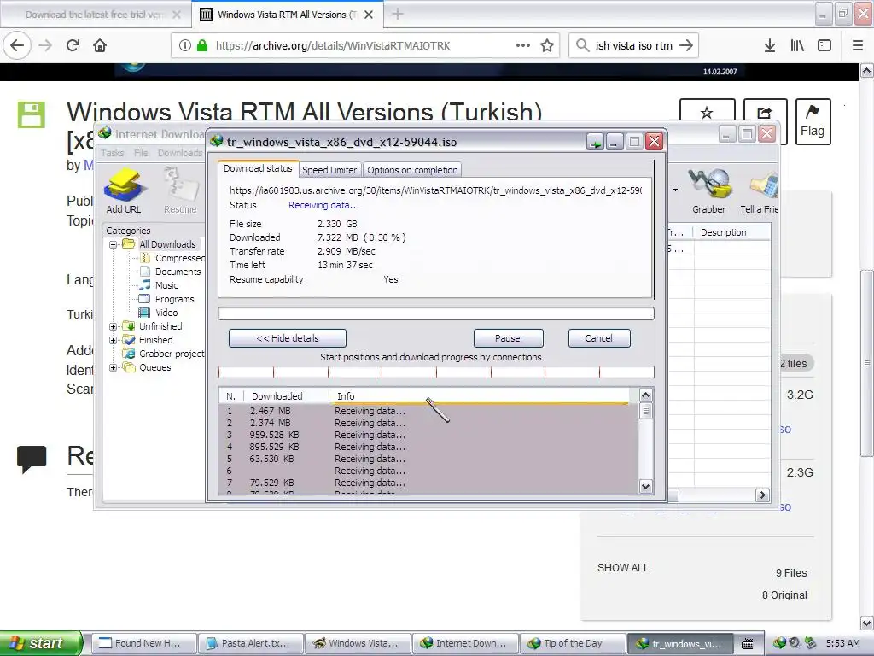
Task: Click the connections progress segments bar
Action: click(x=436, y=372)
